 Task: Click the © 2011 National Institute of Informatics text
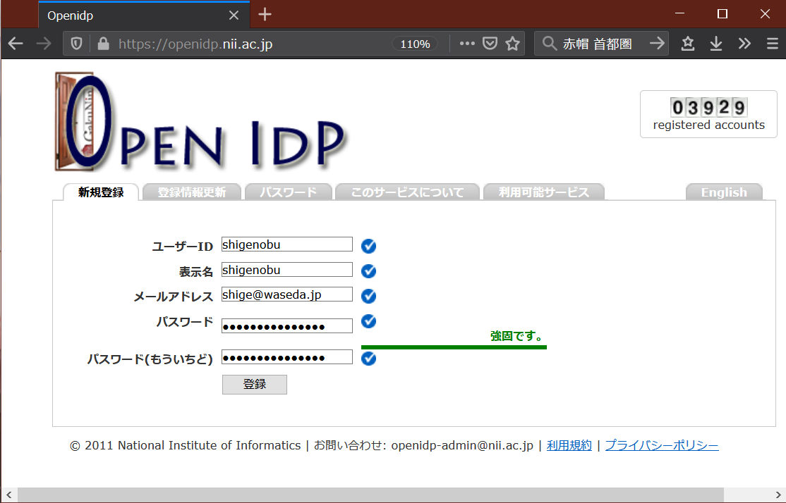point(185,445)
